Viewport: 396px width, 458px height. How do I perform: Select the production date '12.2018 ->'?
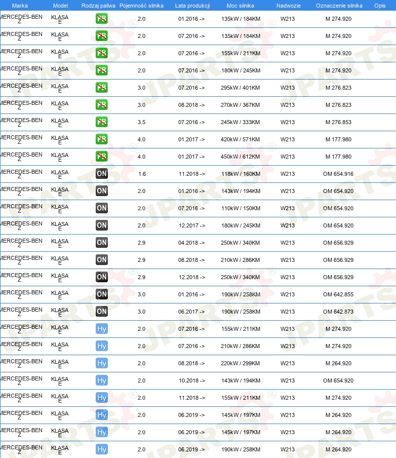tap(192, 277)
